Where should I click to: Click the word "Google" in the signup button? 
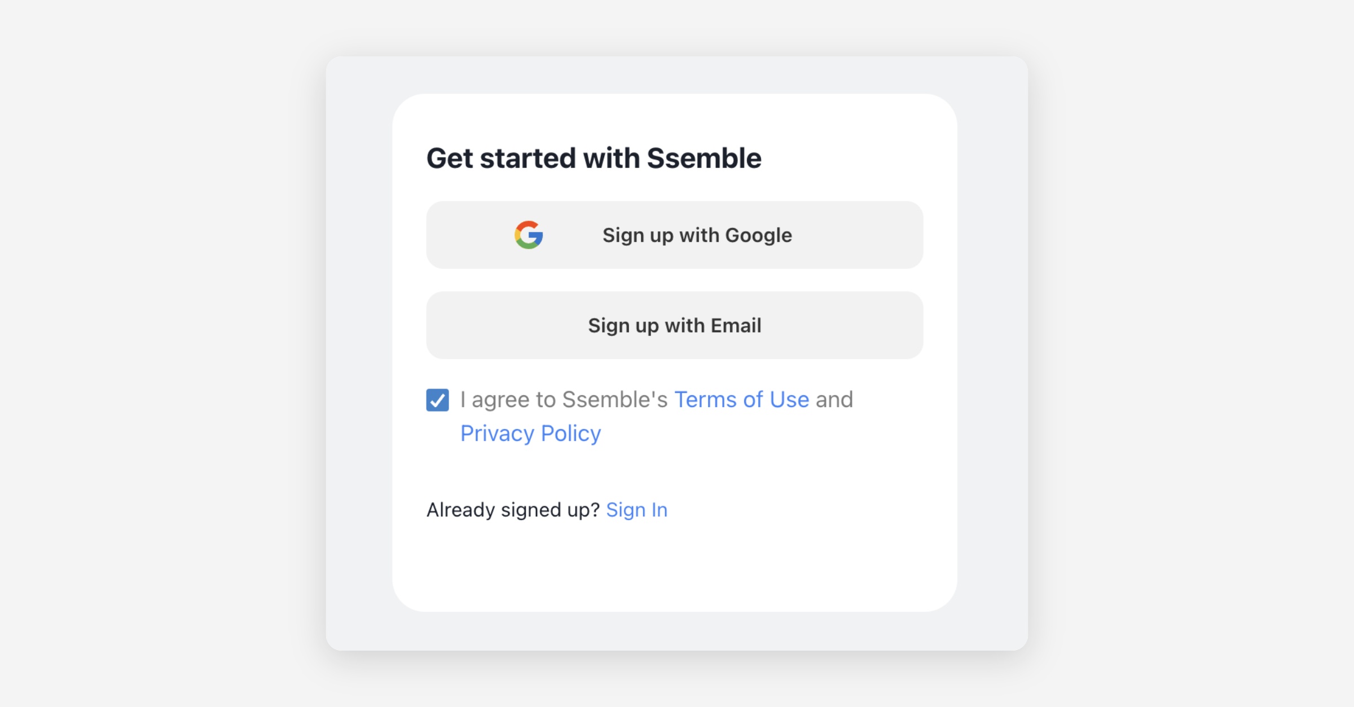(758, 235)
